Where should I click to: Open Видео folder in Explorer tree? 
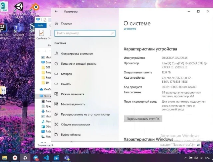(46, 101)
